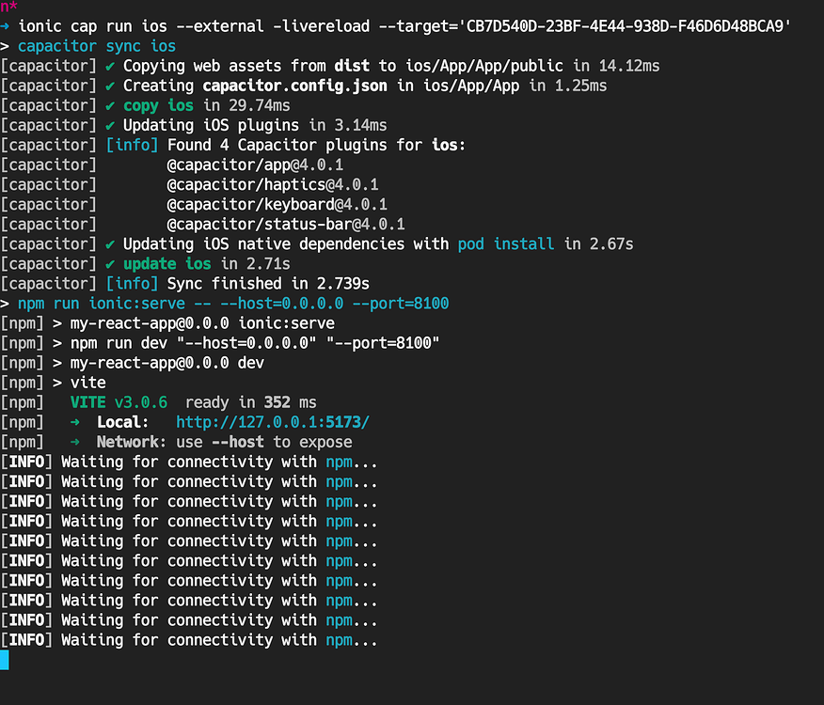Click the green arrow before 'Local:'
This screenshot has width=824, height=705.
pos(75,422)
